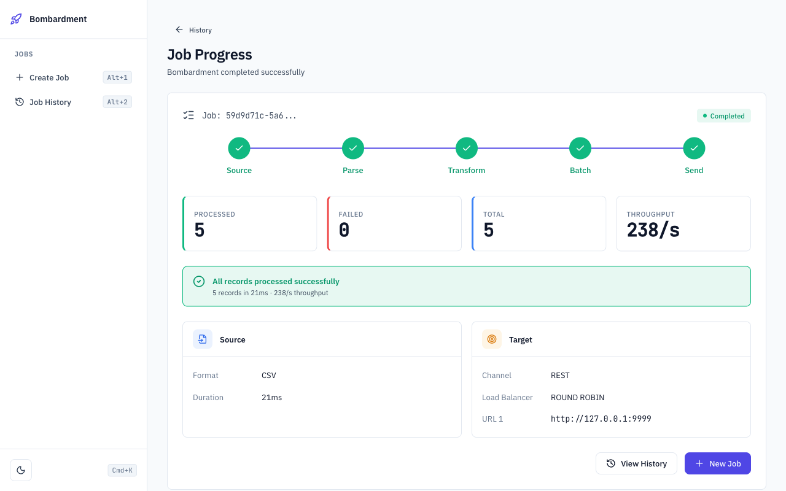Click the Source stage checkmark icon

[x=239, y=148]
